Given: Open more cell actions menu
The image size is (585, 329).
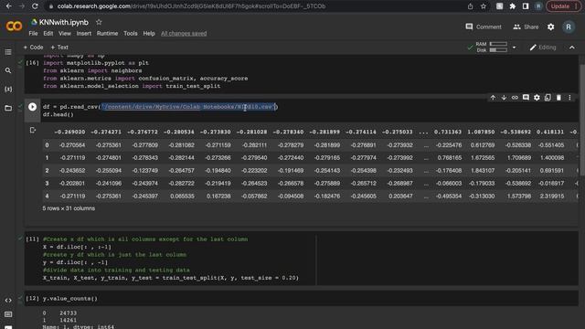Looking at the screenshot, I should pyautogui.click(x=569, y=98).
